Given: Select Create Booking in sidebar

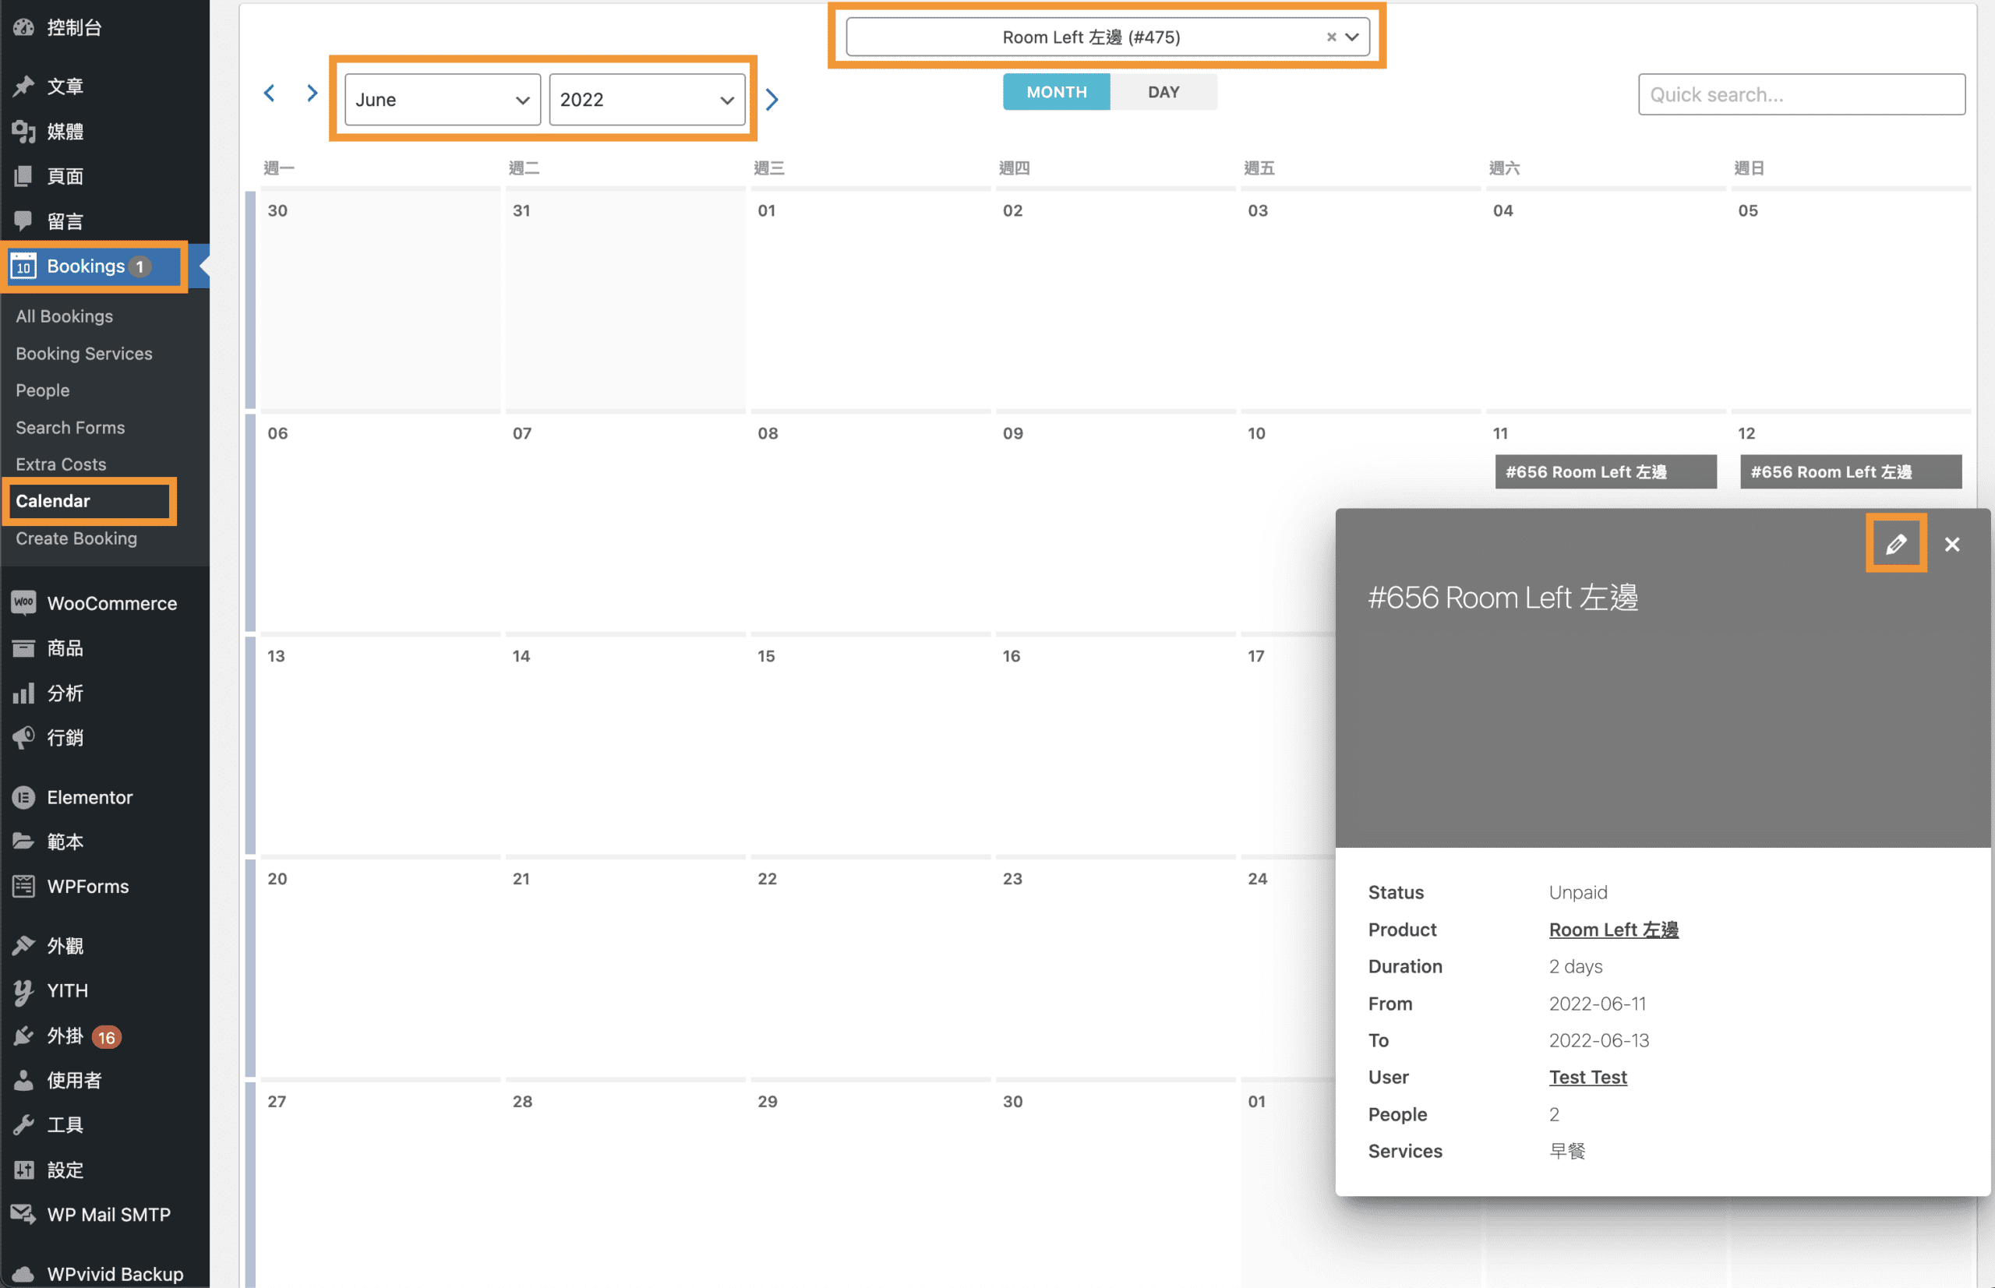Looking at the screenshot, I should 76,538.
